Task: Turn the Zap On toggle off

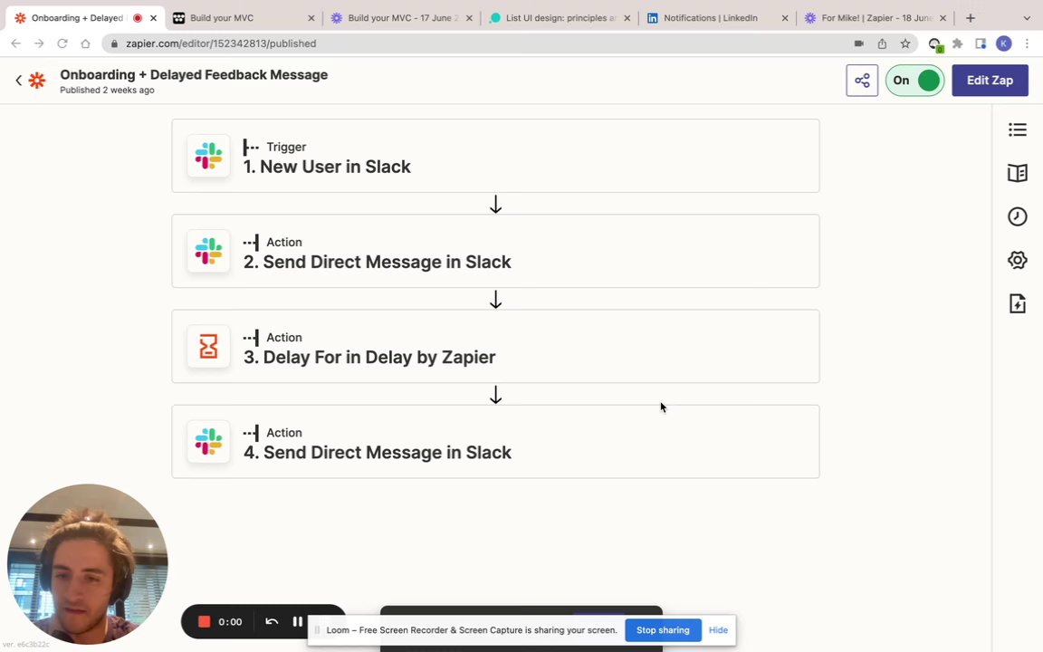Action: (914, 81)
